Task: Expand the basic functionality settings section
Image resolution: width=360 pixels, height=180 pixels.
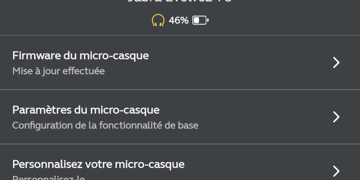Action: (180, 117)
